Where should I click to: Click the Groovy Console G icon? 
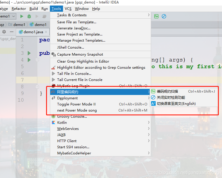coord(53,116)
